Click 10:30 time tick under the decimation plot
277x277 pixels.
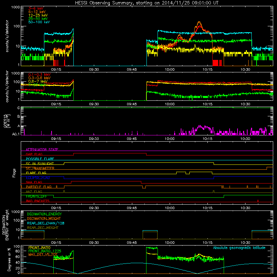click(x=245, y=243)
